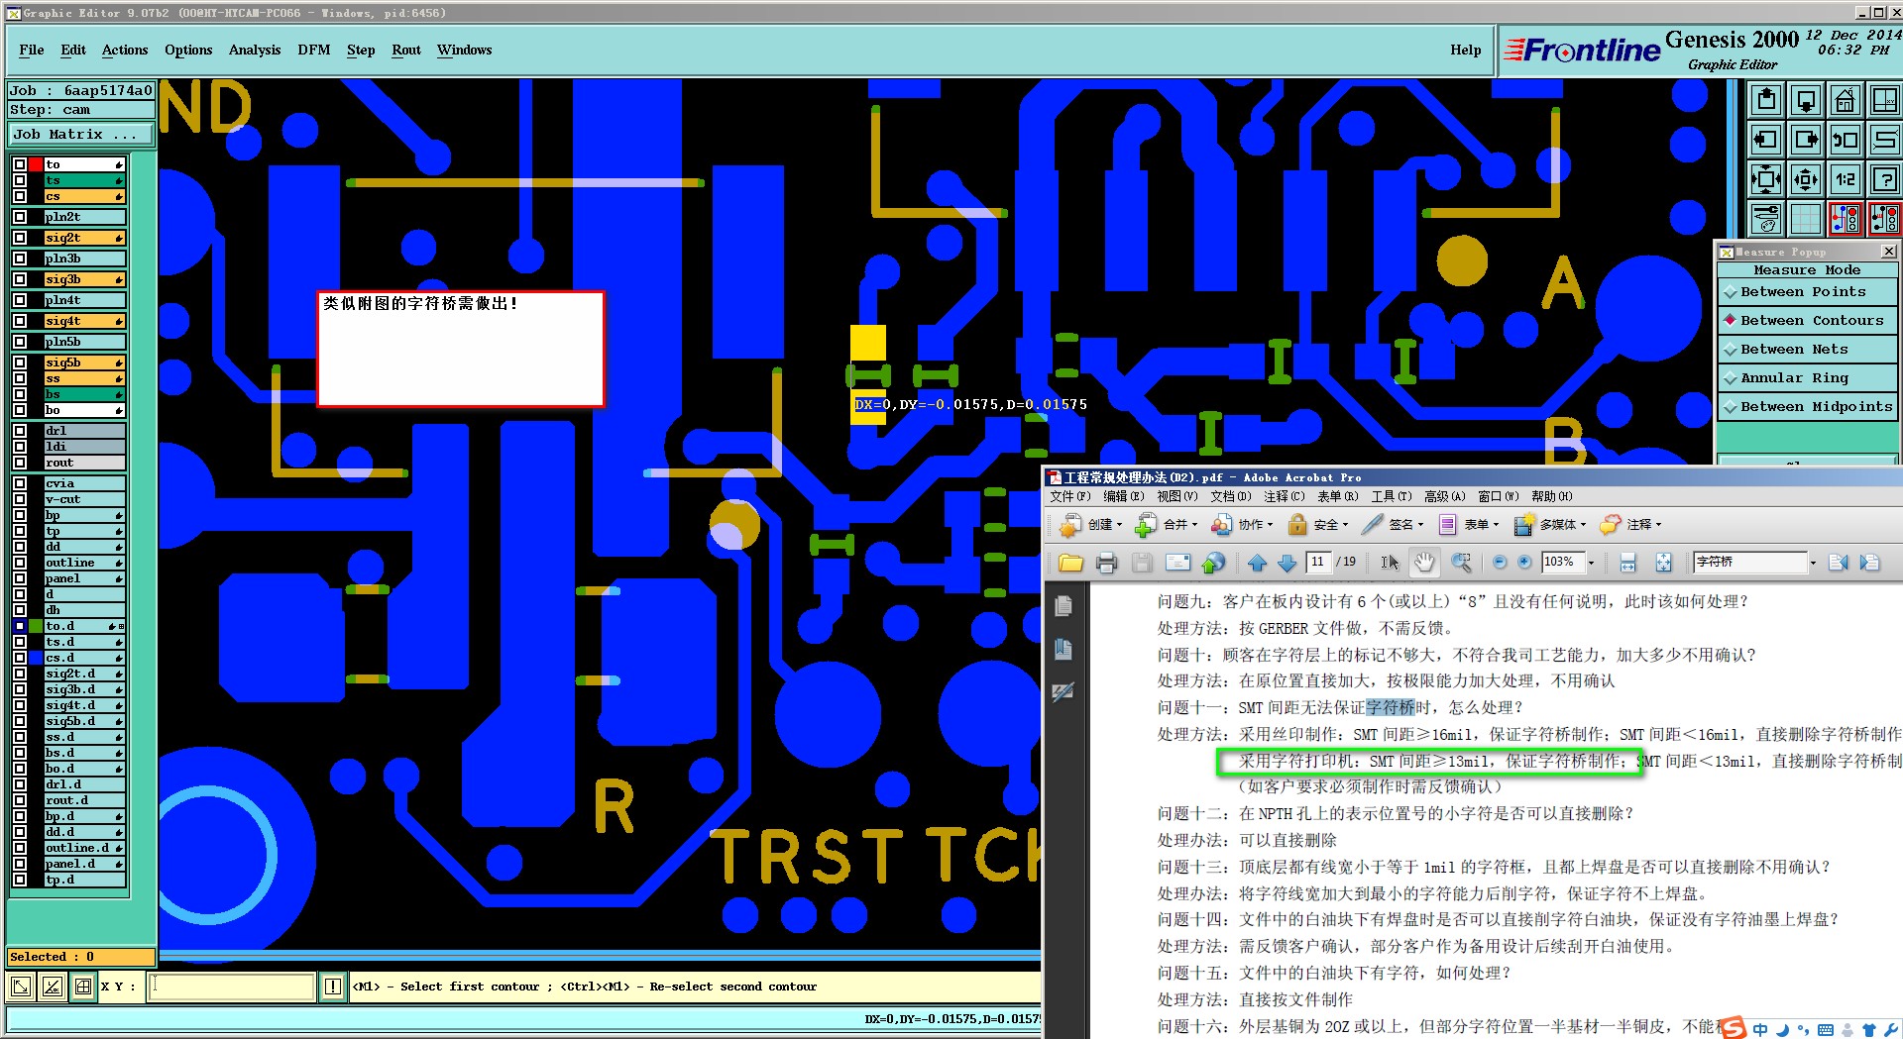Click the Acrobat fit width icon

[x=1627, y=563]
